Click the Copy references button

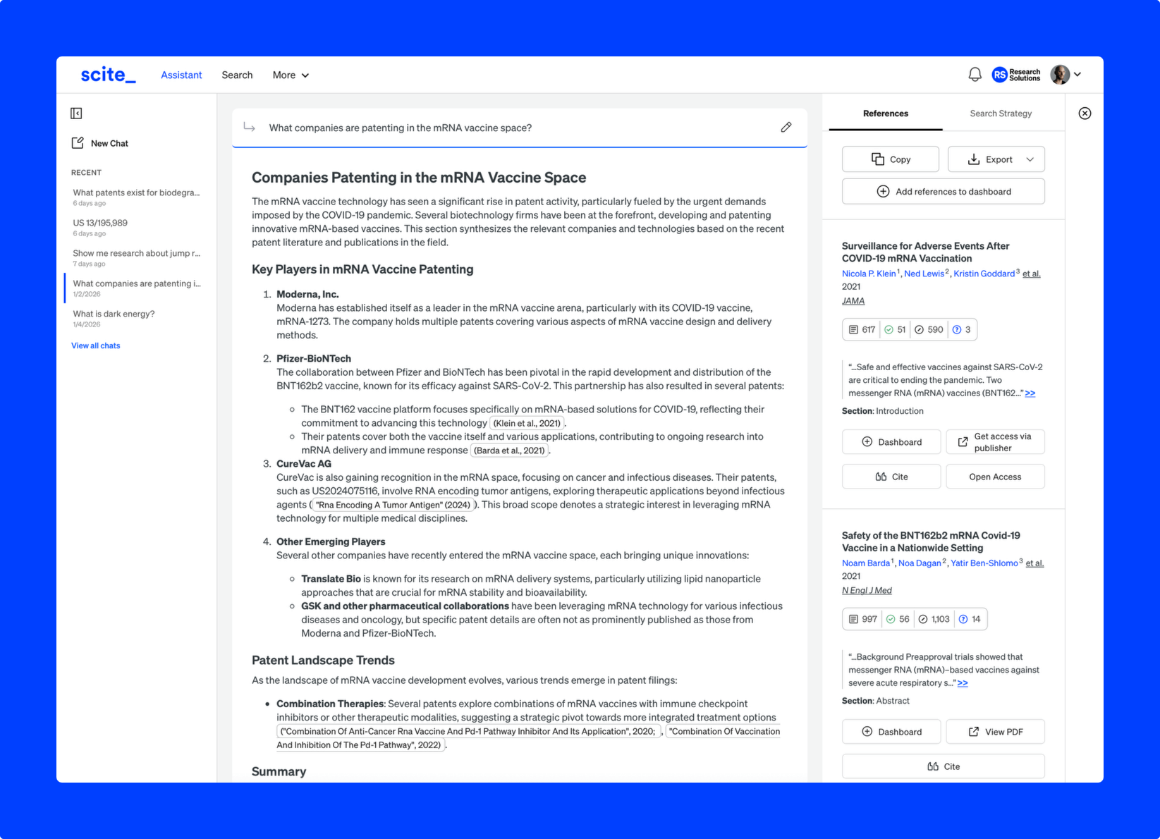coord(890,159)
